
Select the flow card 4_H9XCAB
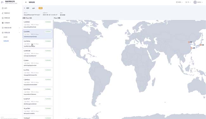click(38, 53)
